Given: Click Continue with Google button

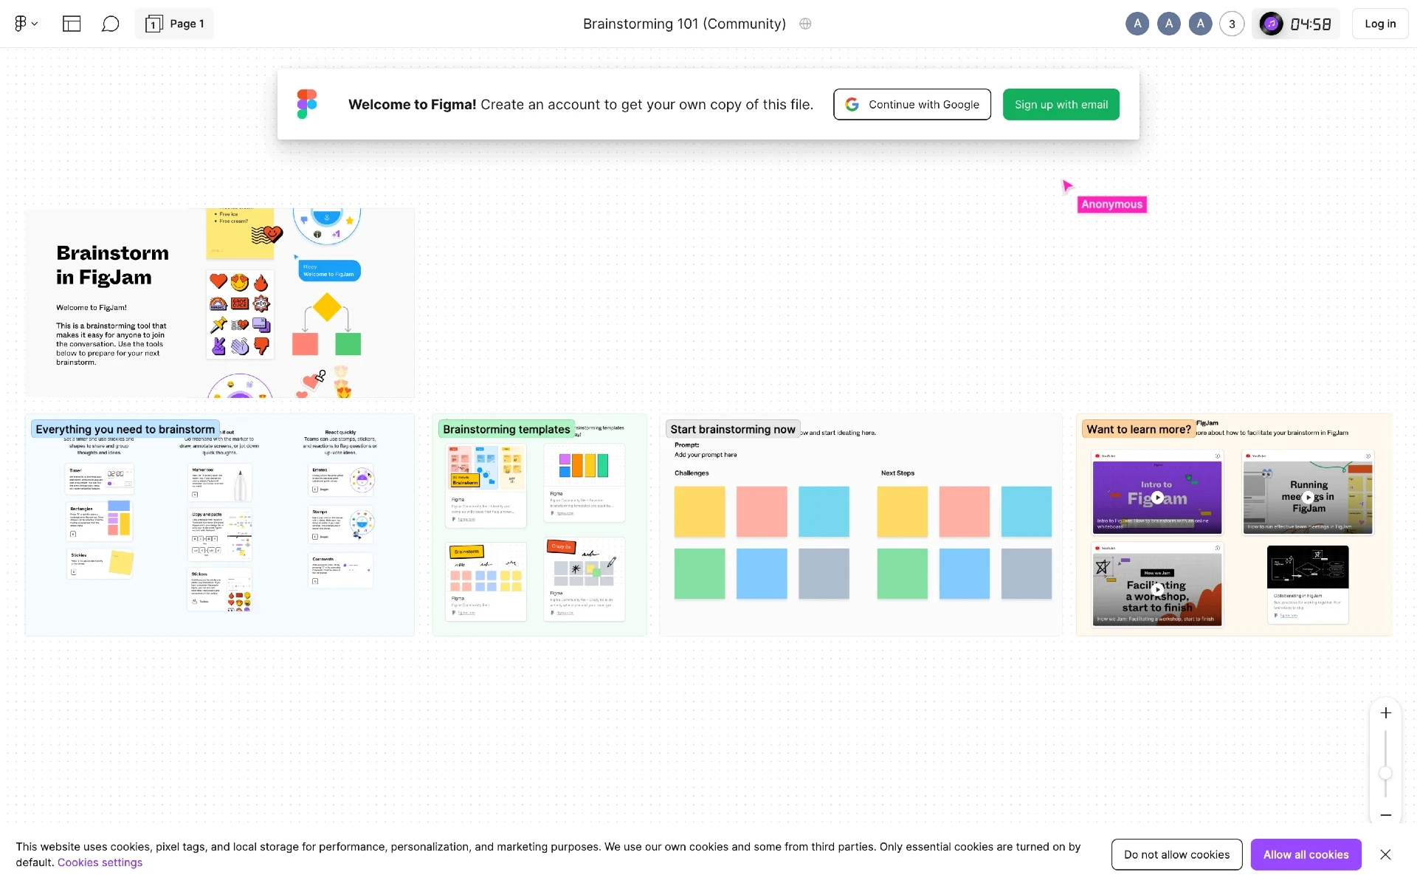Looking at the screenshot, I should (912, 104).
